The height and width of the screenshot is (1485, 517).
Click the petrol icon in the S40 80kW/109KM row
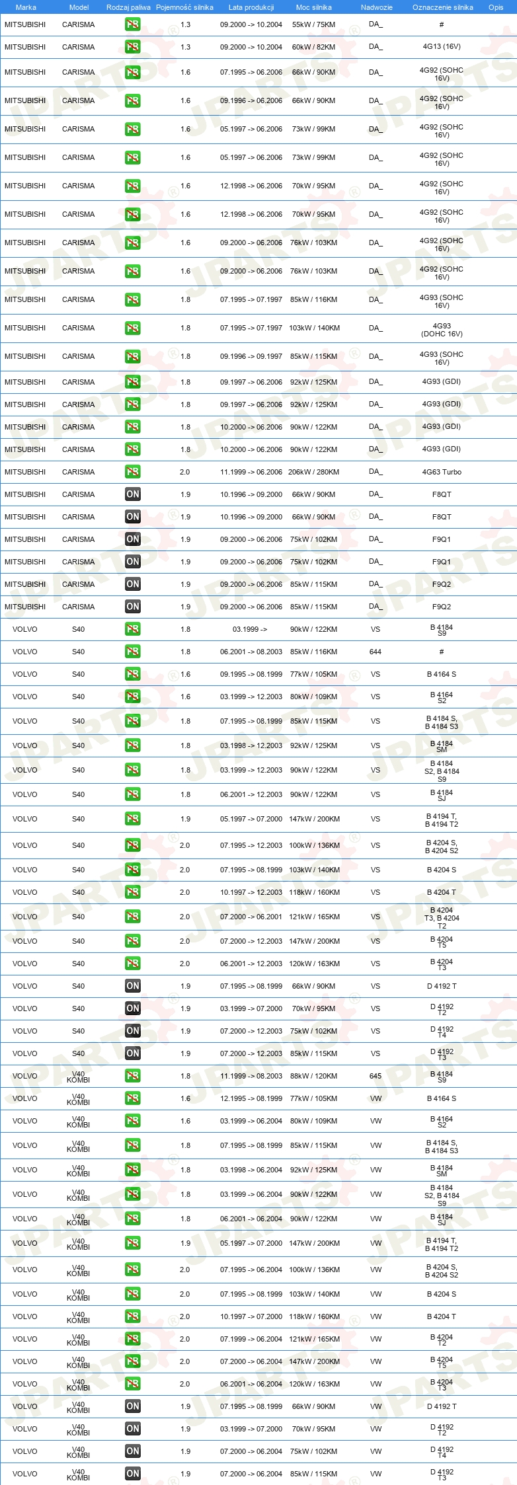132,697
